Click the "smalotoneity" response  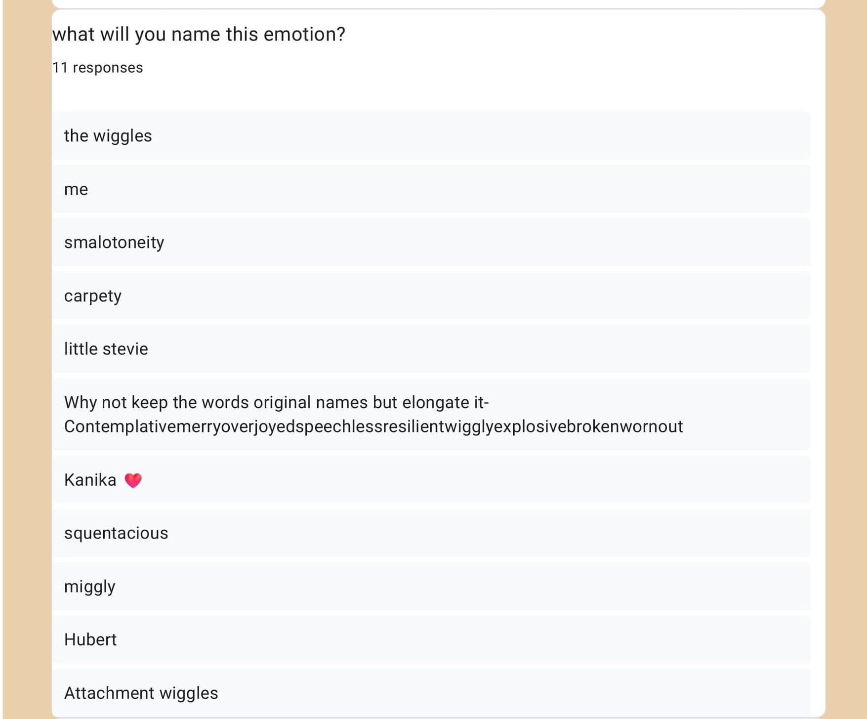(x=114, y=243)
